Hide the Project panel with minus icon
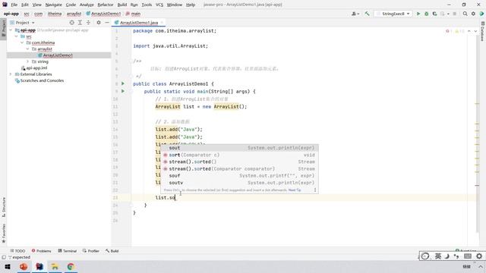 [107, 23]
